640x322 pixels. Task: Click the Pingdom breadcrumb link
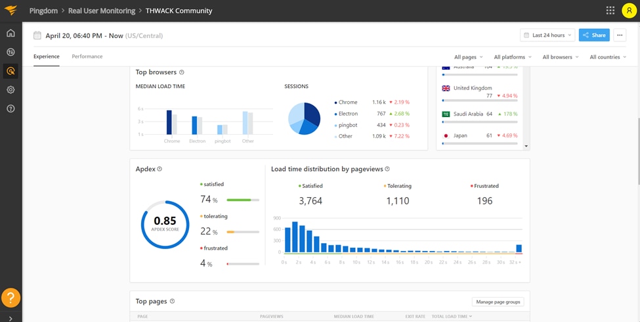(x=44, y=11)
